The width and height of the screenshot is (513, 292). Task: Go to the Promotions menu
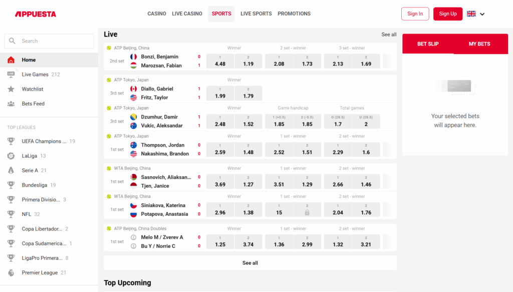click(x=294, y=14)
